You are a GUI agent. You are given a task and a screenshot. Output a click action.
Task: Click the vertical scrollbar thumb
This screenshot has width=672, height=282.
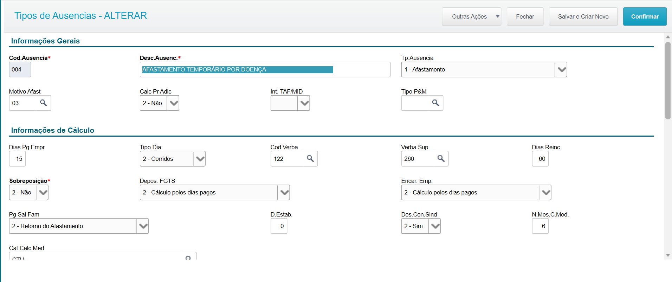click(668, 81)
